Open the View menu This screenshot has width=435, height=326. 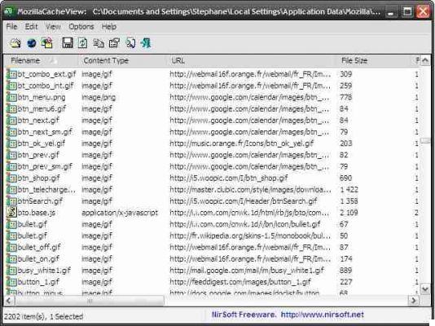(x=53, y=27)
